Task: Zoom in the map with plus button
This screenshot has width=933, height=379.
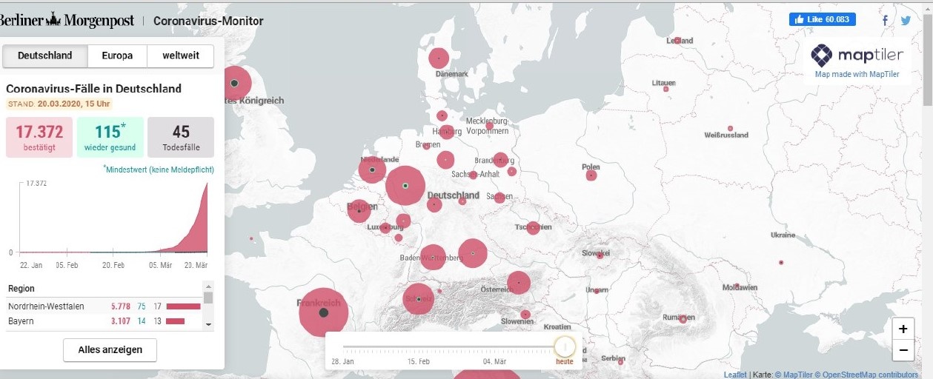Action: (902, 329)
